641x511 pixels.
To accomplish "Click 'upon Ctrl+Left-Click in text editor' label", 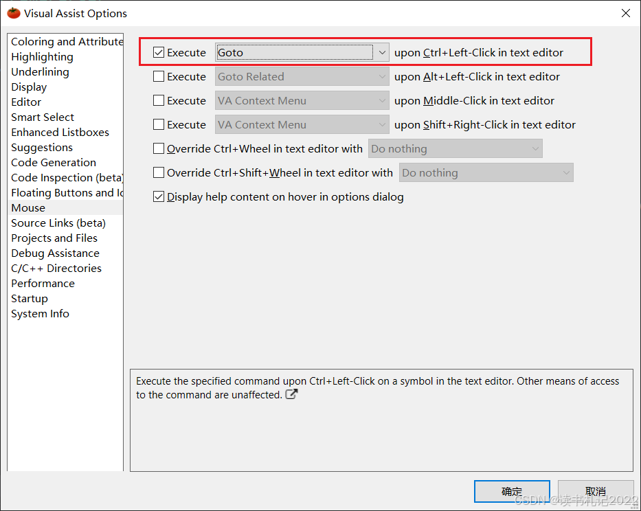I will [x=479, y=53].
